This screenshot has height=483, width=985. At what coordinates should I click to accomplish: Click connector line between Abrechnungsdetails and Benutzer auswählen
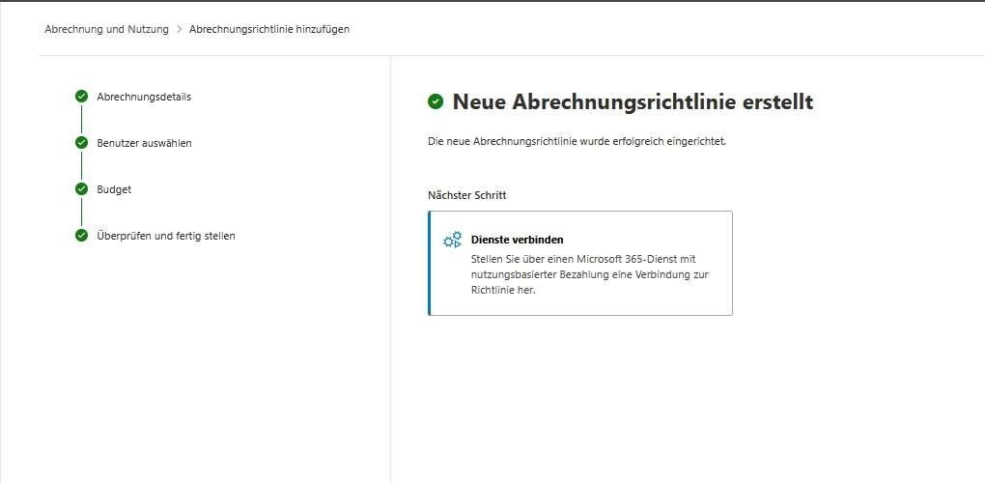[82, 120]
